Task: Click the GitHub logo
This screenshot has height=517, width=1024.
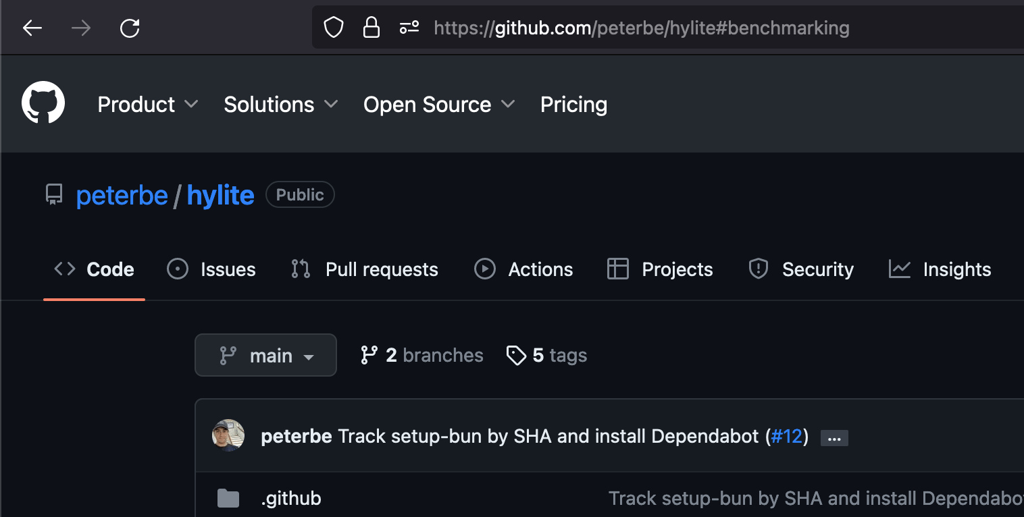Action: tap(43, 103)
